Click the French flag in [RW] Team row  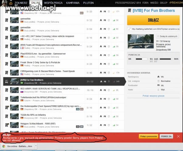click(22, 48)
